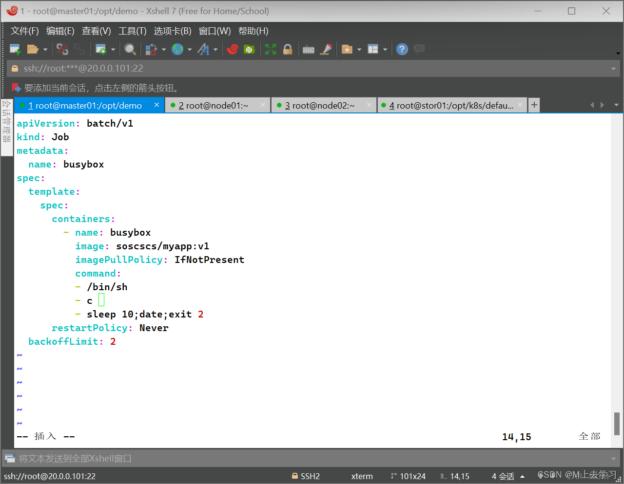Click the backoffLimit: 2 line in terminal
This screenshot has width=624, height=484.
click(x=72, y=342)
